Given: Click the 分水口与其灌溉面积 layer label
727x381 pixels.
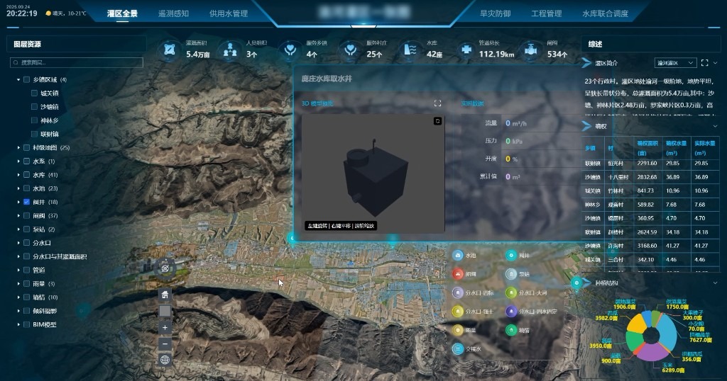Looking at the screenshot, I should (60, 256).
